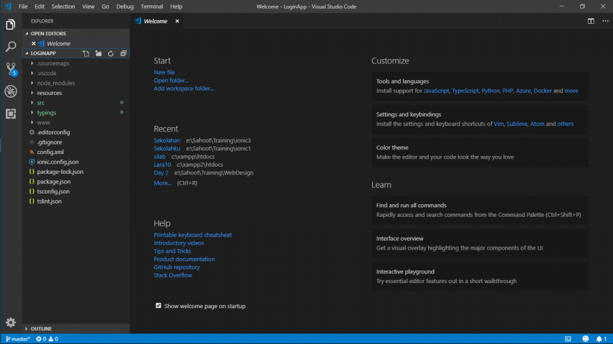Uncheck Show welcome page on startup

pos(159,306)
